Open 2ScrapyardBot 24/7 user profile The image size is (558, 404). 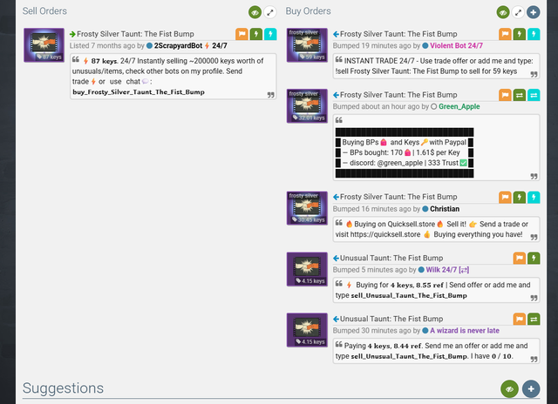point(190,45)
